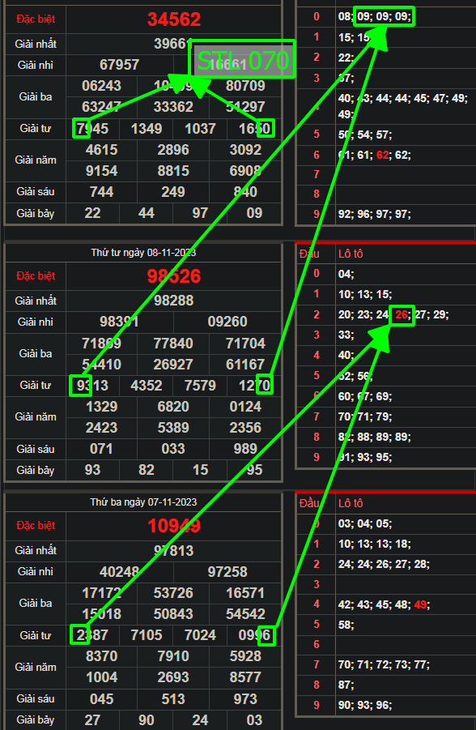Click the Lô tô header of the middle table
Viewport: 476px width, 730px height.
point(351,254)
